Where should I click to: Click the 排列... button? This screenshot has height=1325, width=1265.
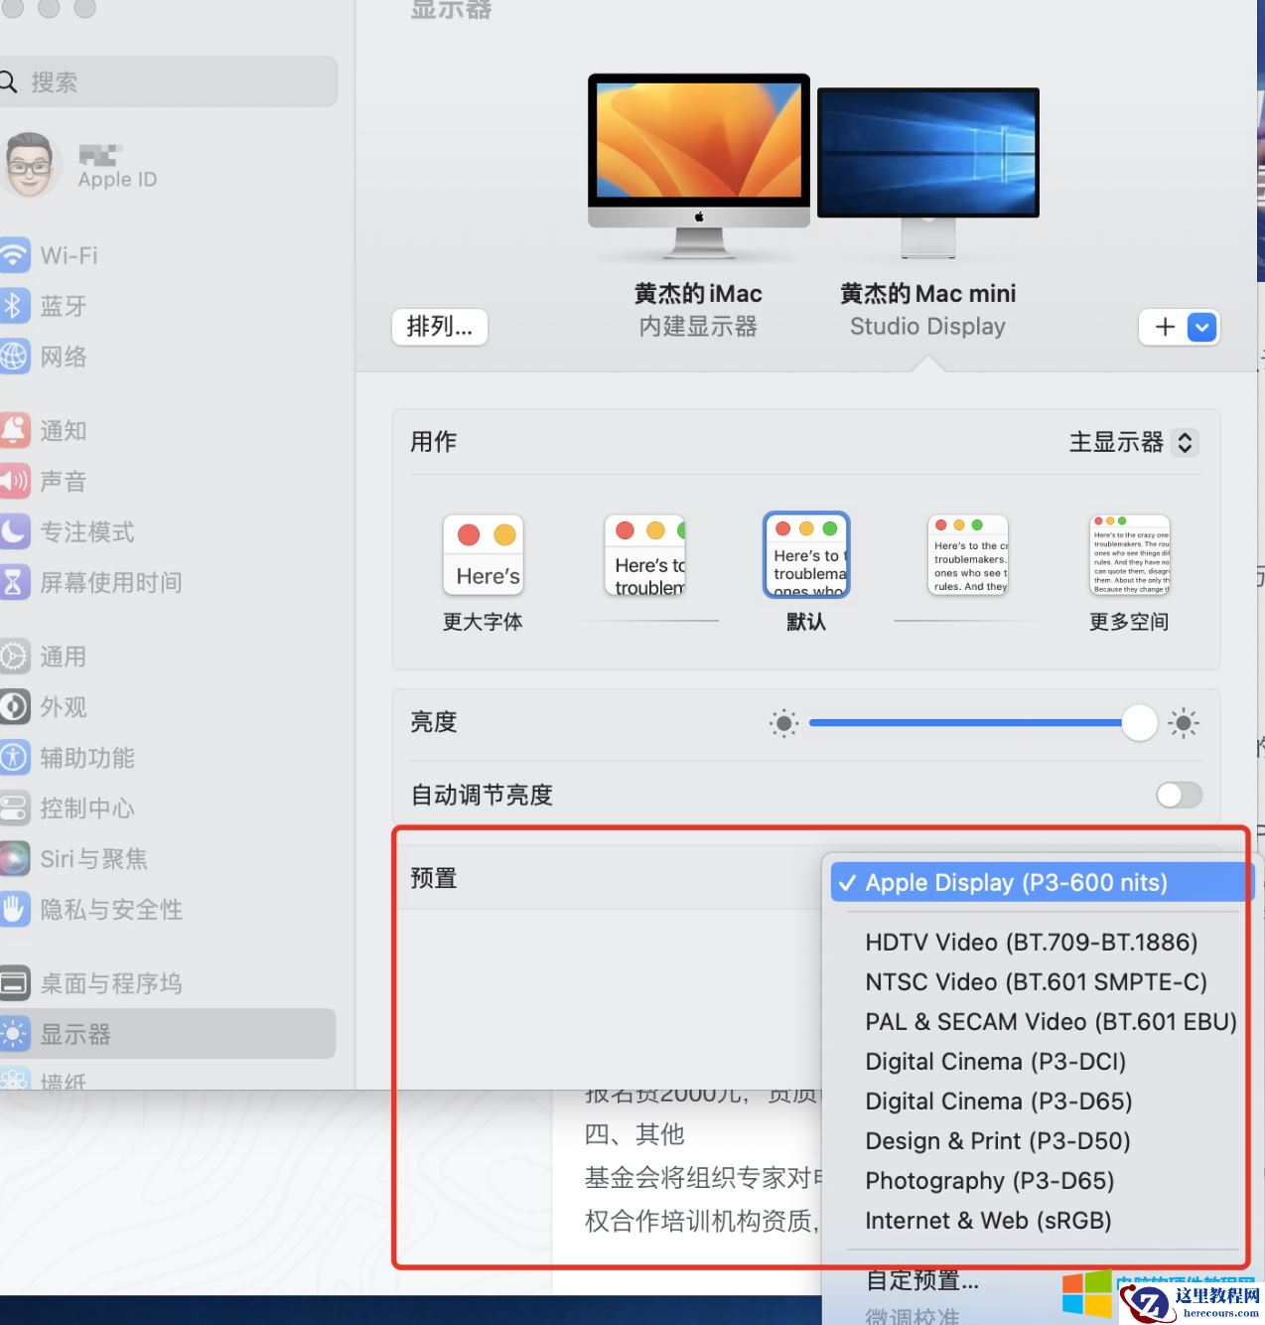(440, 327)
